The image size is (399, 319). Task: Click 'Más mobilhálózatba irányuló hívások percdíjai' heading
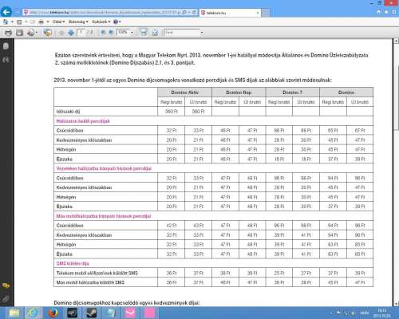tap(104, 216)
